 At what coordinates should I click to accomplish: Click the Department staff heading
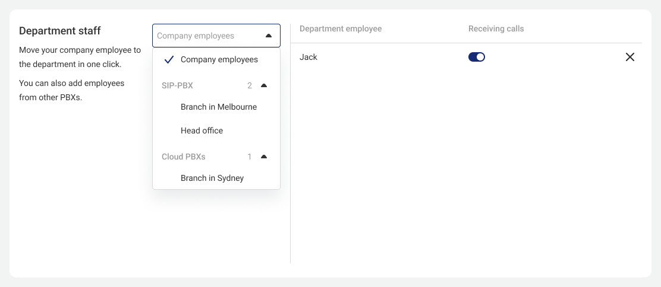(x=60, y=31)
